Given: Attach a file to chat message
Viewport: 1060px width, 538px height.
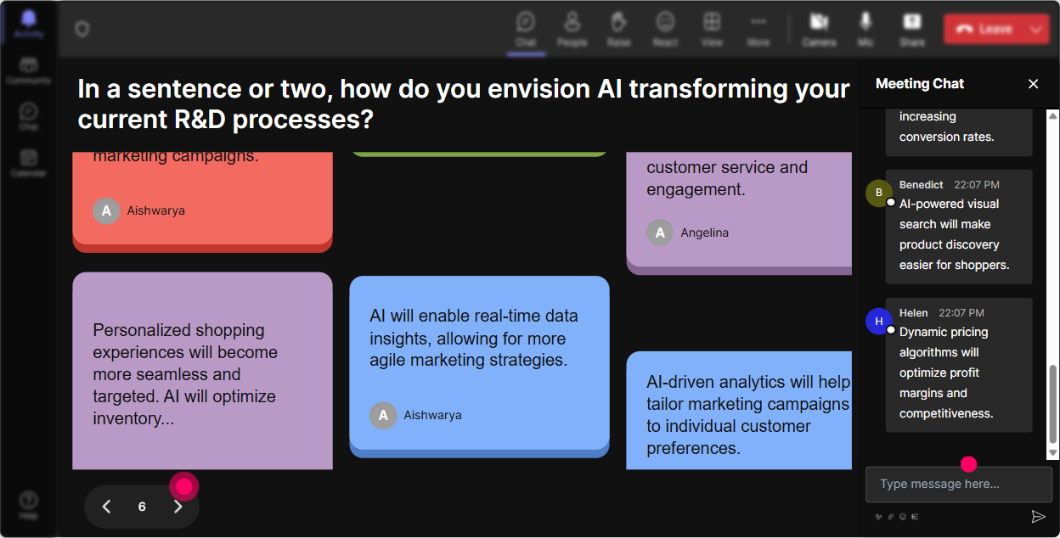Looking at the screenshot, I should point(891,516).
